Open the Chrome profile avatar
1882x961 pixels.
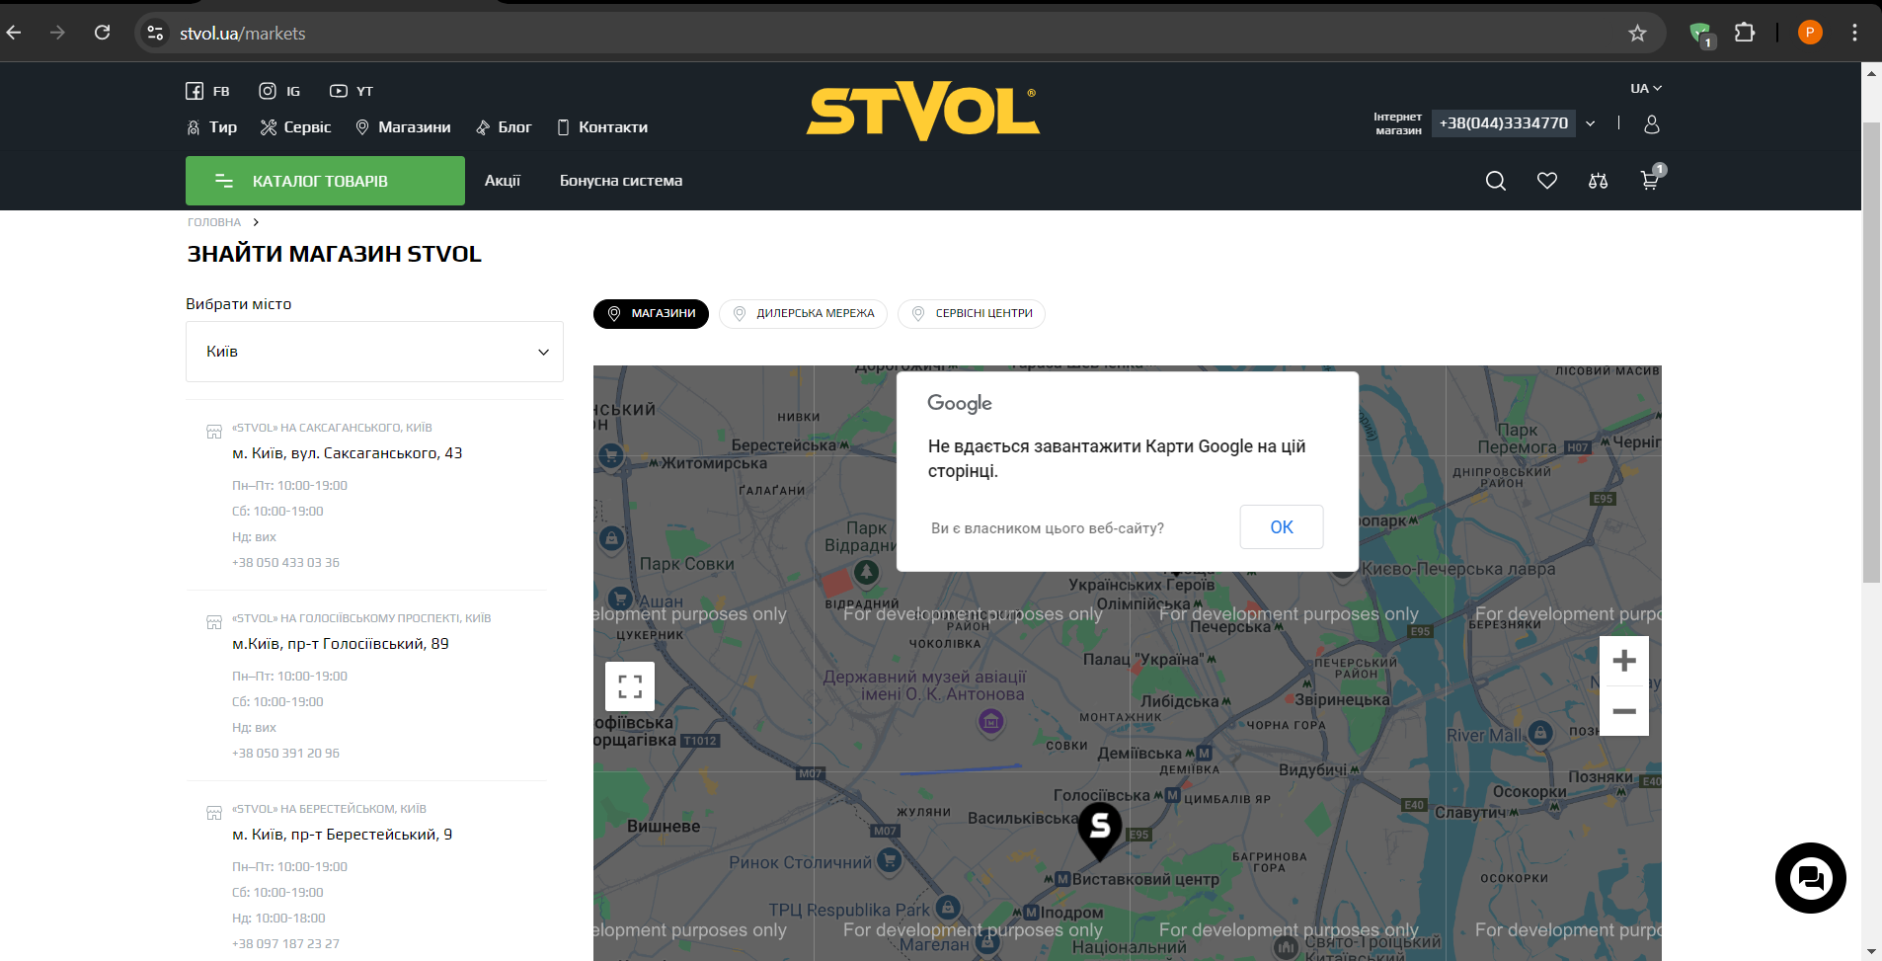[x=1810, y=33]
